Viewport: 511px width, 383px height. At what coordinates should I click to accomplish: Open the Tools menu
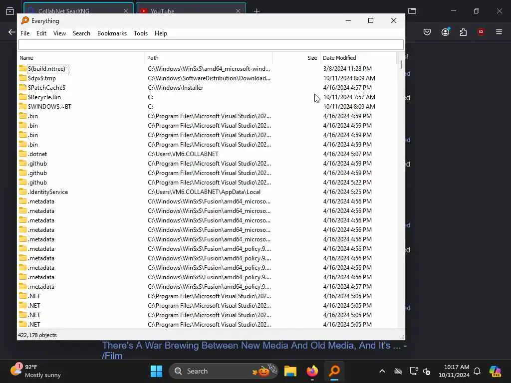tap(140, 33)
